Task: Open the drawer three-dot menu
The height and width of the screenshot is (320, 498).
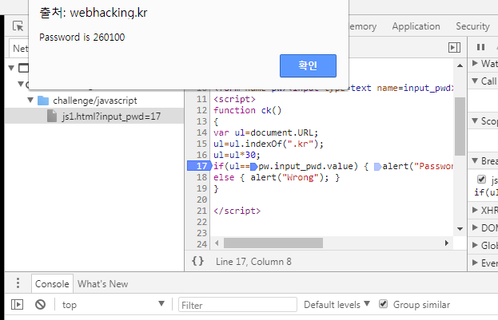Action: tap(18, 283)
